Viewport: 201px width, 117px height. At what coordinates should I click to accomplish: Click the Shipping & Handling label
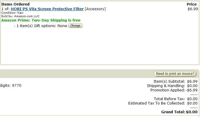(x=166, y=86)
